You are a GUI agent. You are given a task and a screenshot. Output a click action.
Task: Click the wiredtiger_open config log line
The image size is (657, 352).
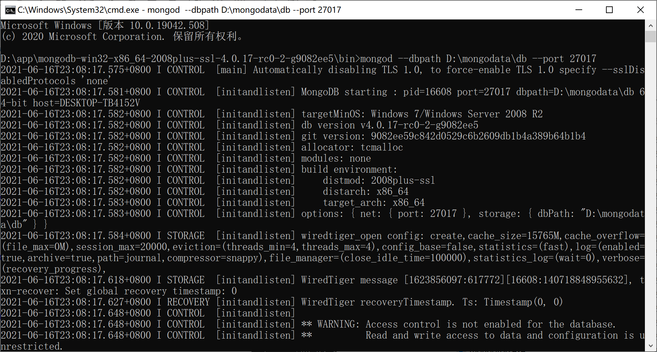[x=322, y=252]
